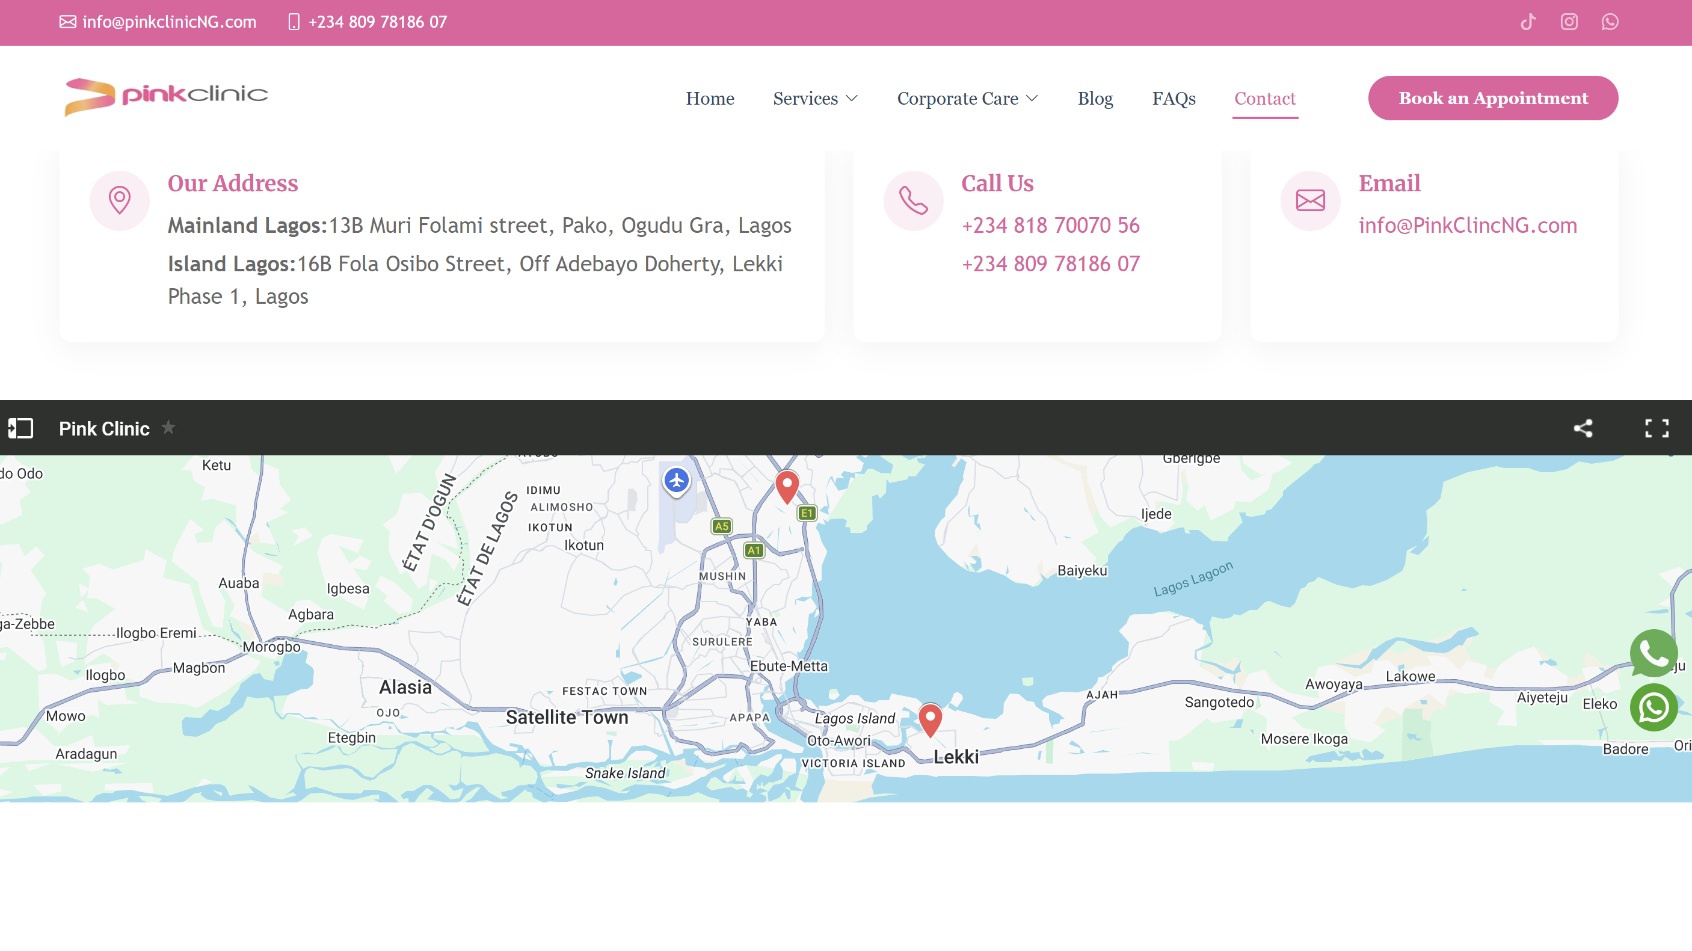Click the floating WhatsApp chat button
This screenshot has height=951, width=1692.
click(1654, 707)
